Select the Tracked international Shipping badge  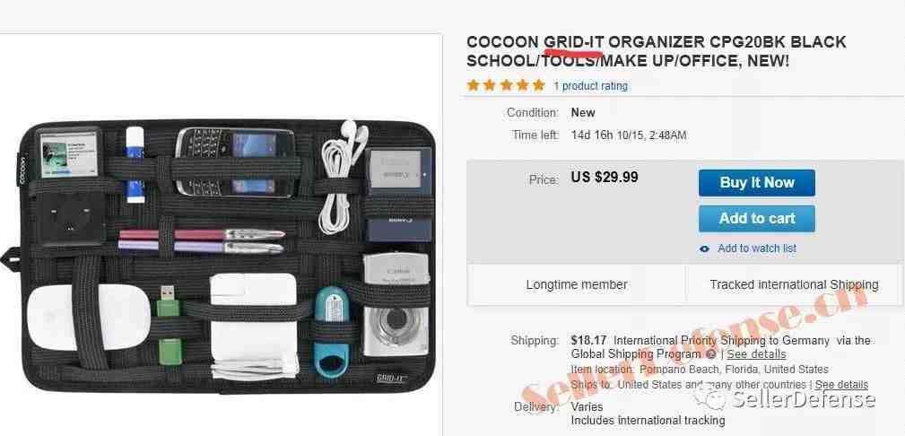794,284
